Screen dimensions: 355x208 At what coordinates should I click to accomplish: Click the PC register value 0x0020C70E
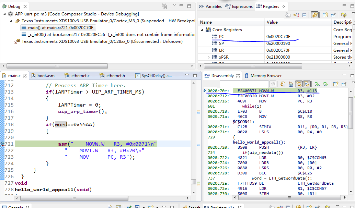pos(278,37)
